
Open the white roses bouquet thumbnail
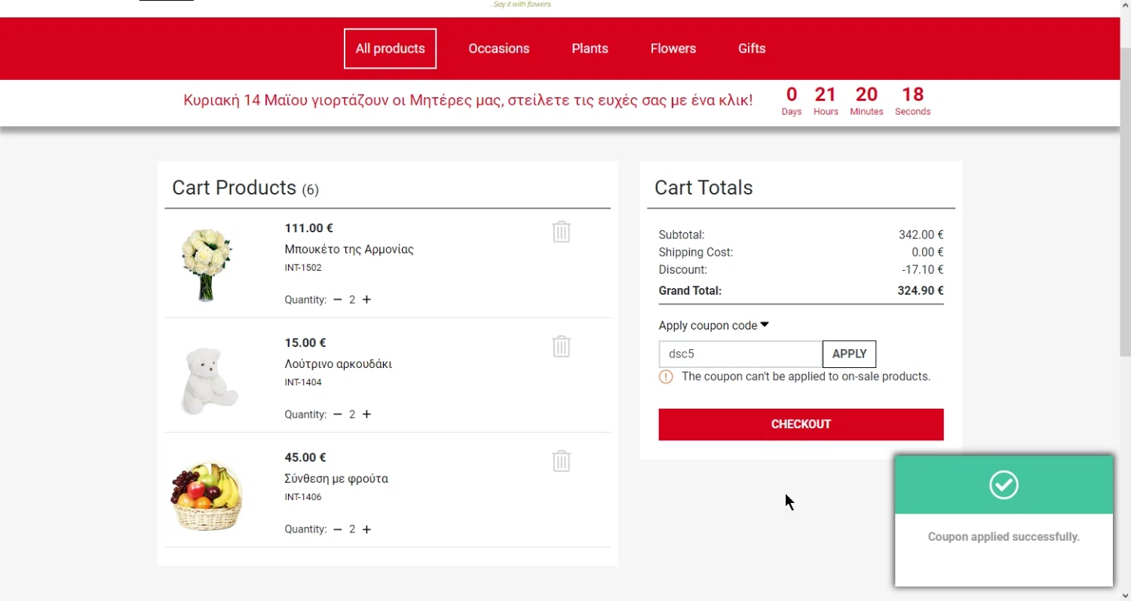click(x=206, y=264)
